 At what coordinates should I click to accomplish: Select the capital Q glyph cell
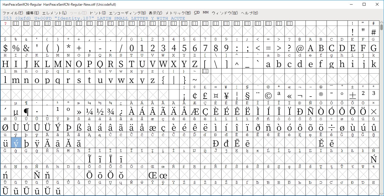pyautogui.click(x=100, y=63)
